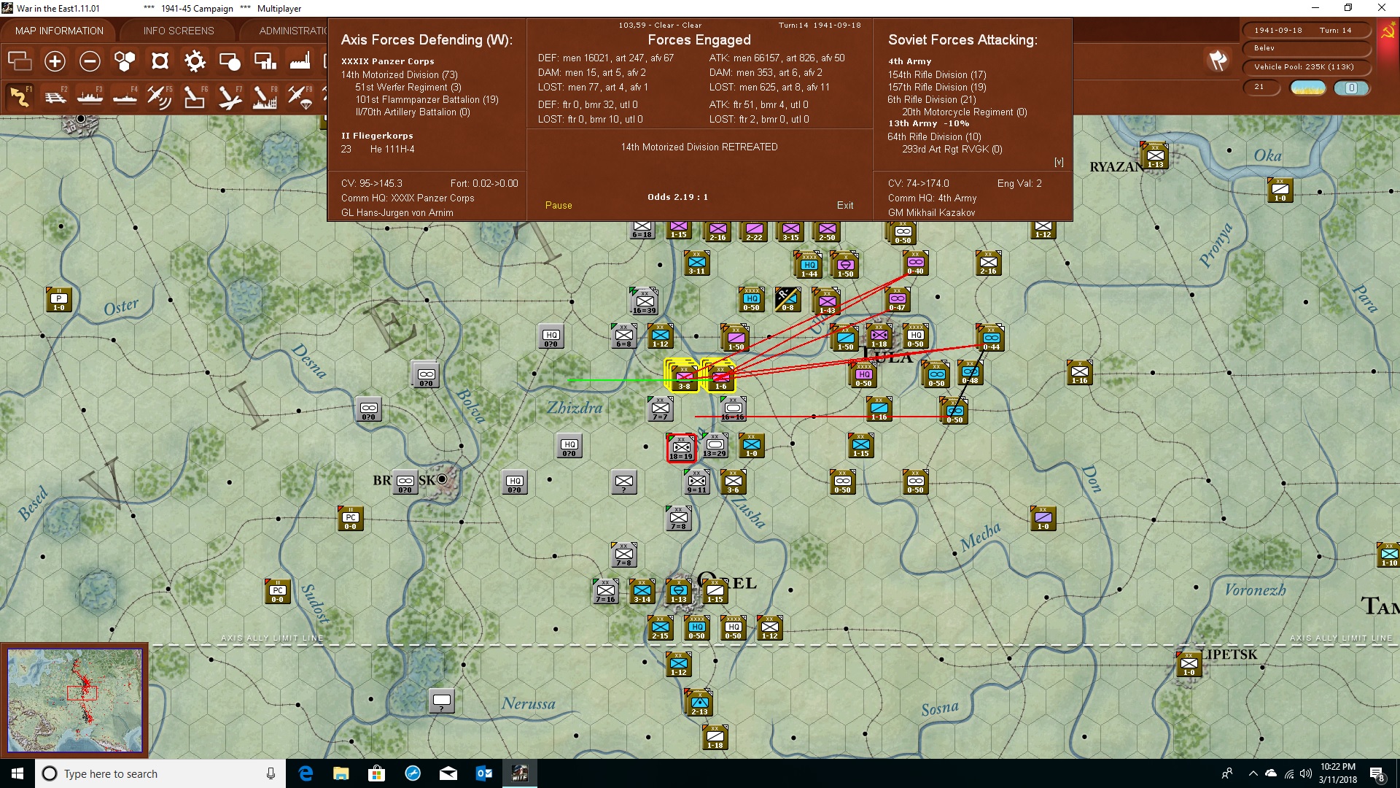Select the 13=29 German motorized counter

tap(715, 445)
